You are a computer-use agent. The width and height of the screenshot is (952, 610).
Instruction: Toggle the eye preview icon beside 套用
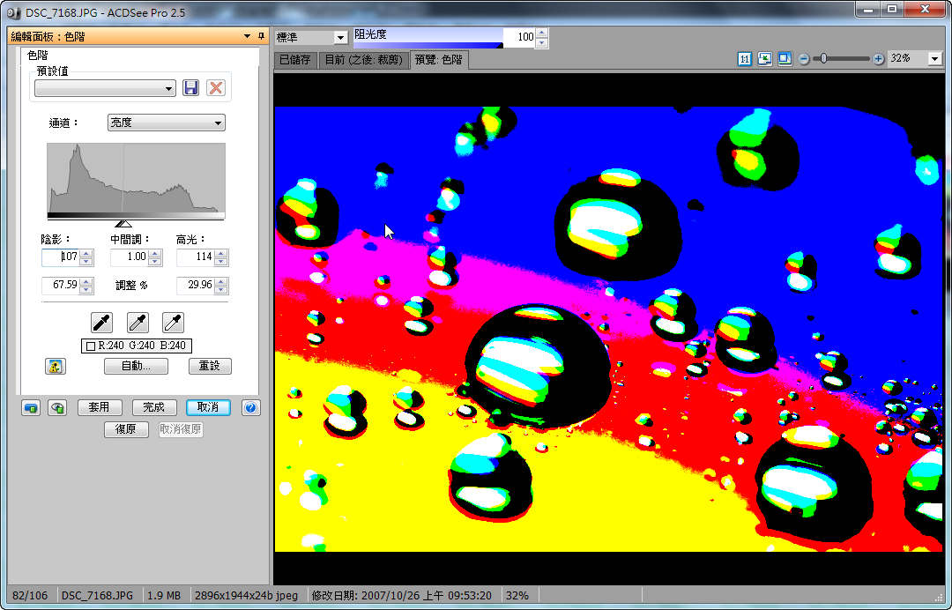click(x=58, y=407)
